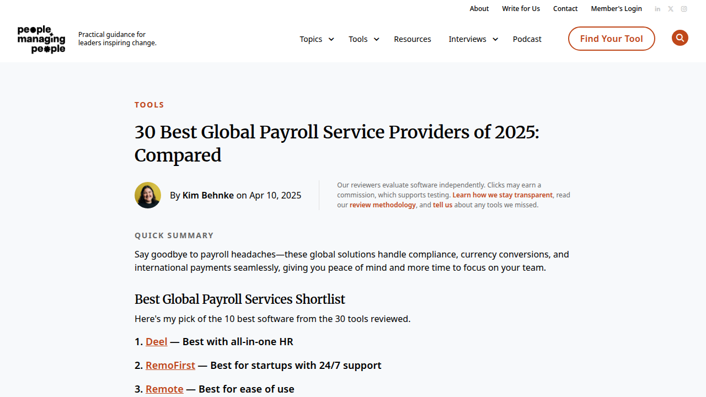Open the LinkedIn social icon
The width and height of the screenshot is (706, 397).
pos(657,9)
